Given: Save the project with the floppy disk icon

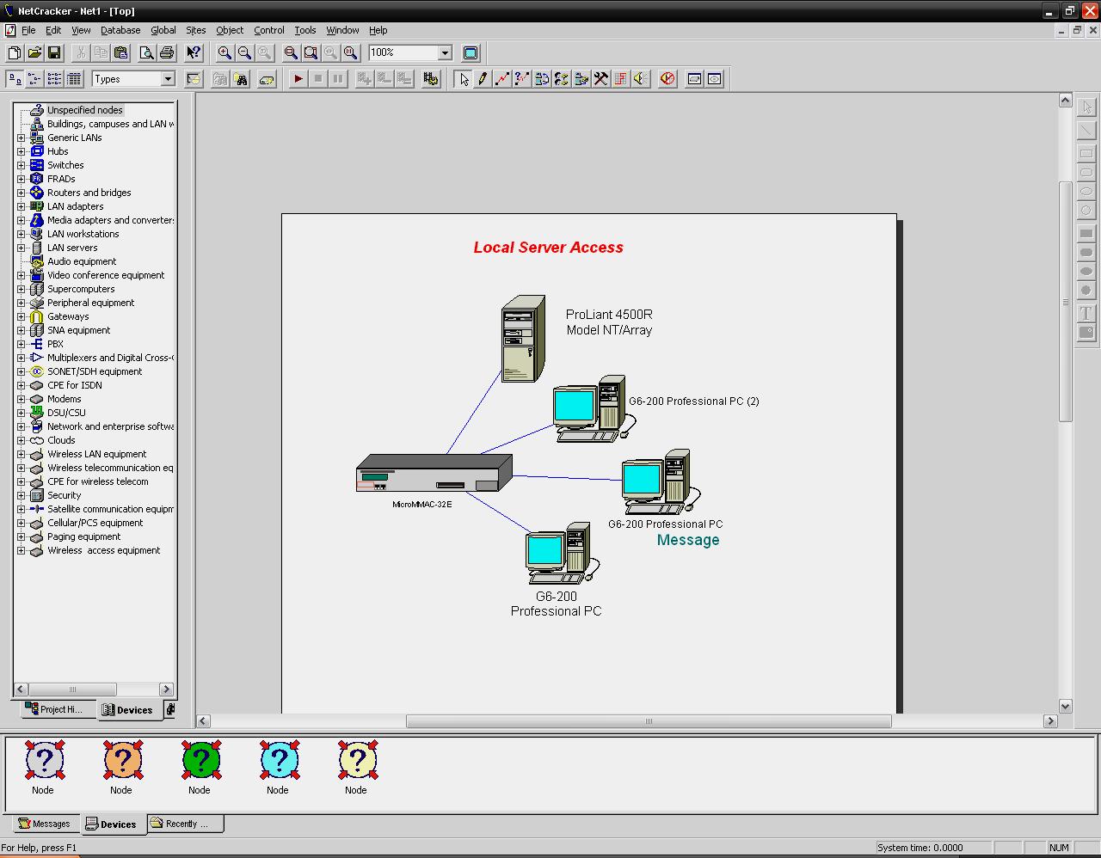Looking at the screenshot, I should coord(53,53).
